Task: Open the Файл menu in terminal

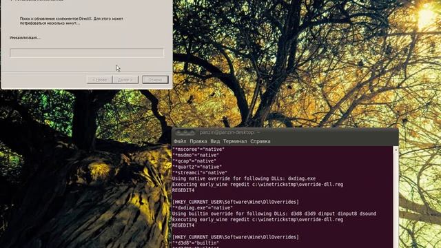Action: pos(180,141)
